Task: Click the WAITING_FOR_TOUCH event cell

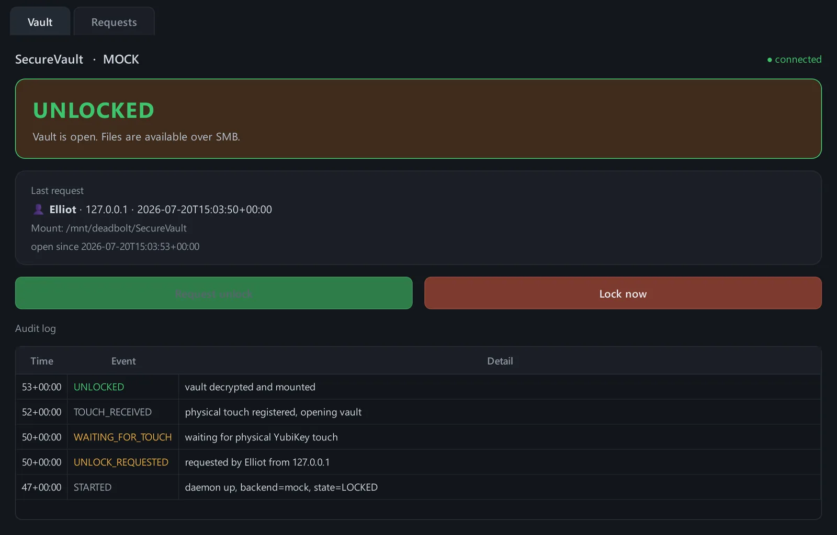Action: tap(122, 437)
